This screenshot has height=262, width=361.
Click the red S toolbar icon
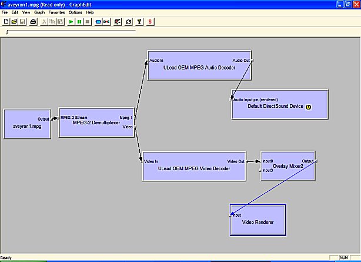click(150, 22)
